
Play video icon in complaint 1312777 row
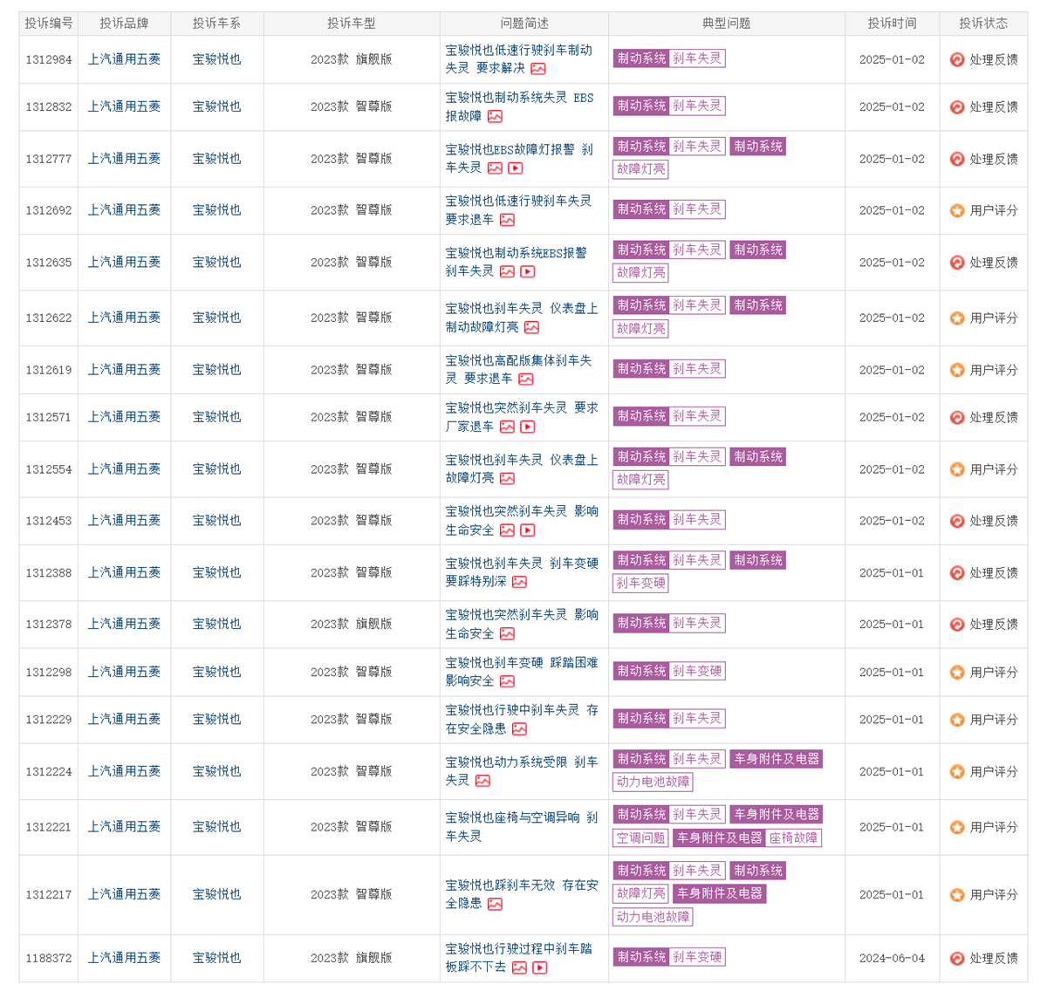coord(516,168)
